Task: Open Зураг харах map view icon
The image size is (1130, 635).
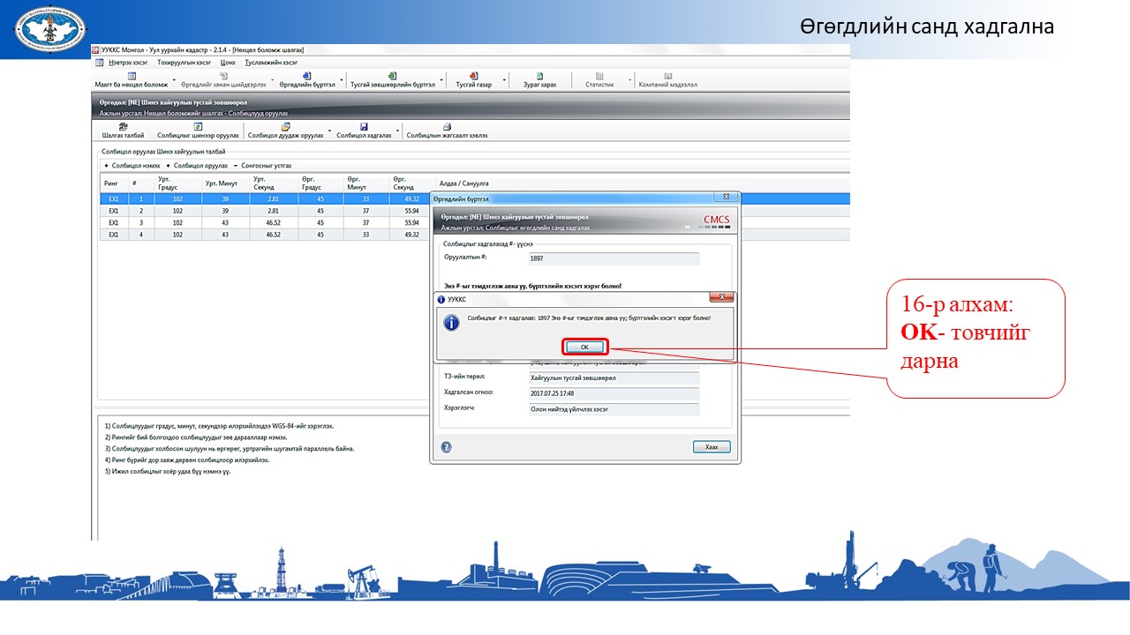Action: pos(539,76)
